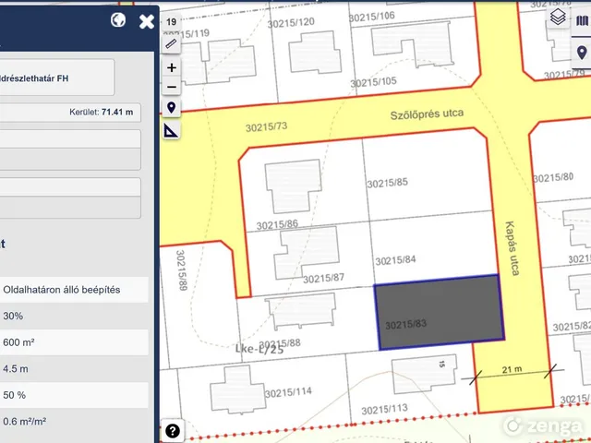Close the parcel info side panel
The image size is (591, 443).
pos(146,21)
